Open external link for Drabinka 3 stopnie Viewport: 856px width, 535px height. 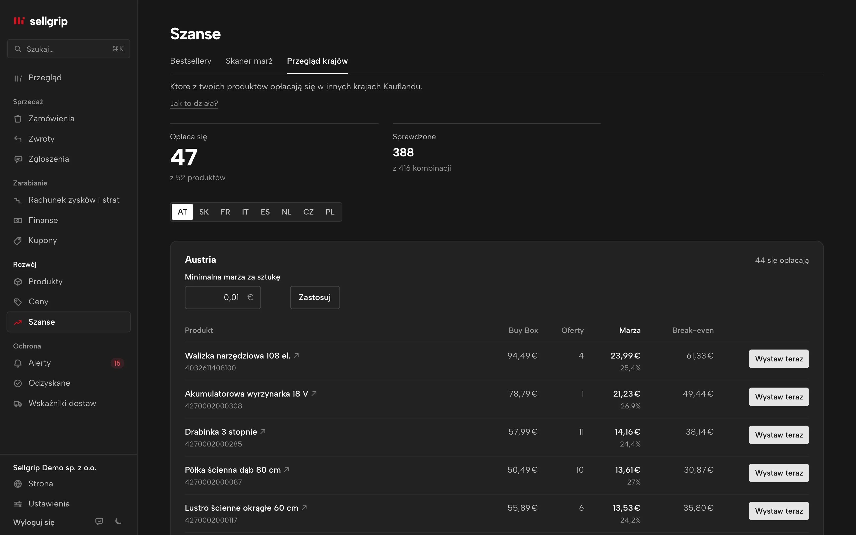(263, 431)
